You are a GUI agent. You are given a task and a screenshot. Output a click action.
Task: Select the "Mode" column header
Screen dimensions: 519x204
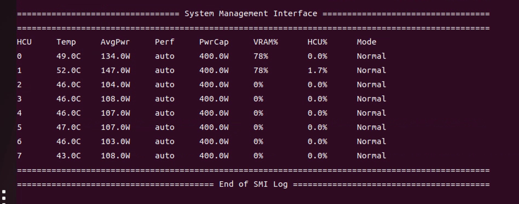click(x=367, y=42)
